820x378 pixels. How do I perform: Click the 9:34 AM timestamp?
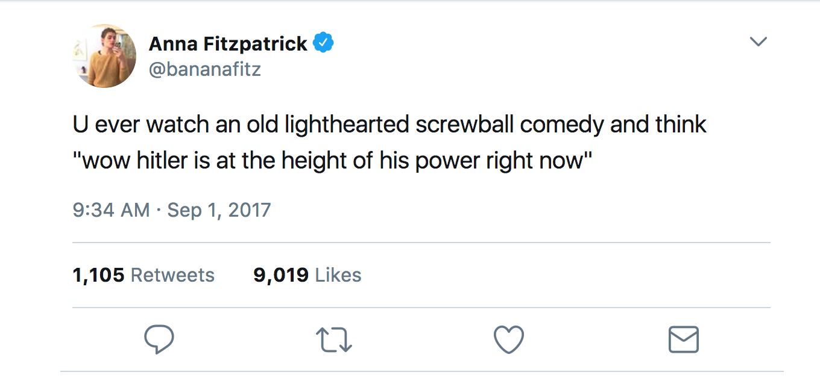pyautogui.click(x=111, y=210)
